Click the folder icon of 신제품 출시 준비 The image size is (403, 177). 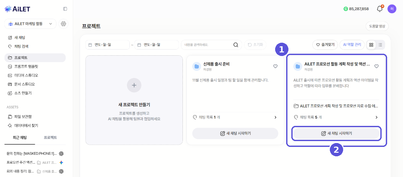[x=196, y=66]
